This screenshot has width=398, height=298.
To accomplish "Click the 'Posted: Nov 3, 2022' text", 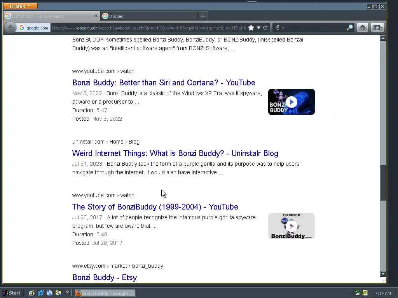I will (x=97, y=119).
